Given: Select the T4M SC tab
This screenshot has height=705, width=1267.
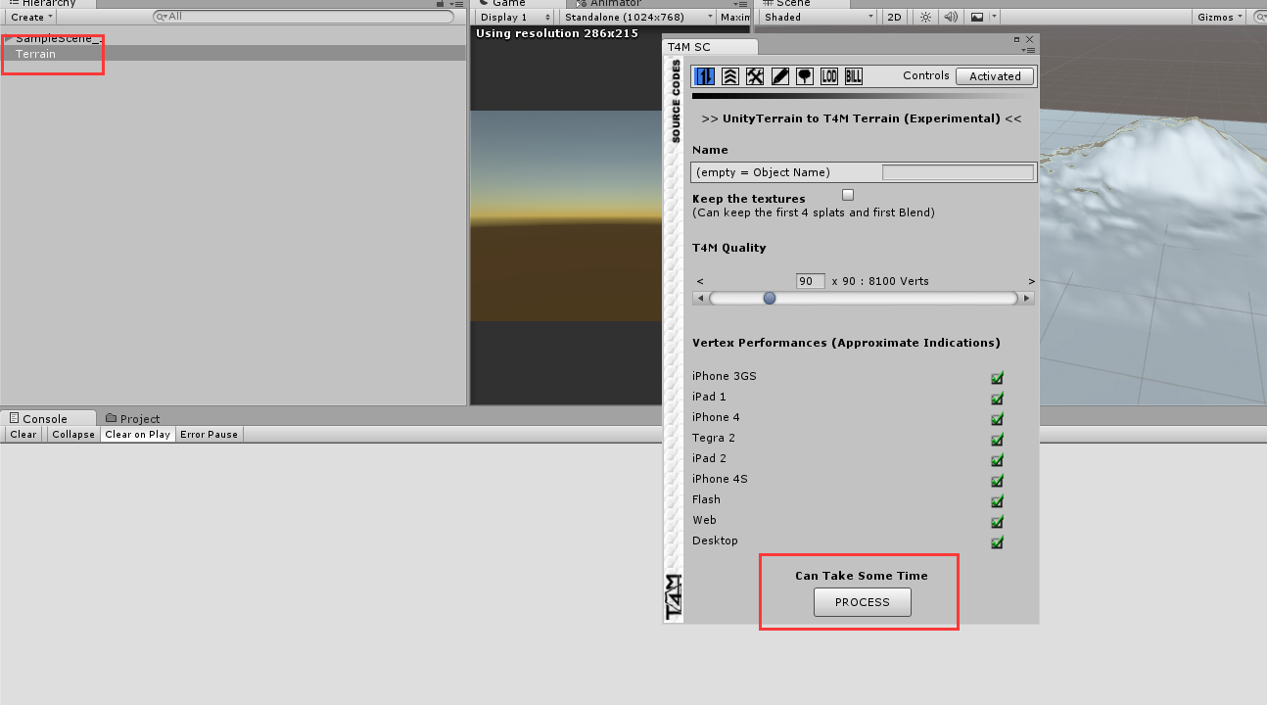Looking at the screenshot, I should point(709,46).
